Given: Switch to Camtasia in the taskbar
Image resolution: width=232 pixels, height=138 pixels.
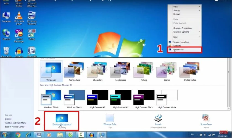Looking at the screenshot, I should (81, 135).
